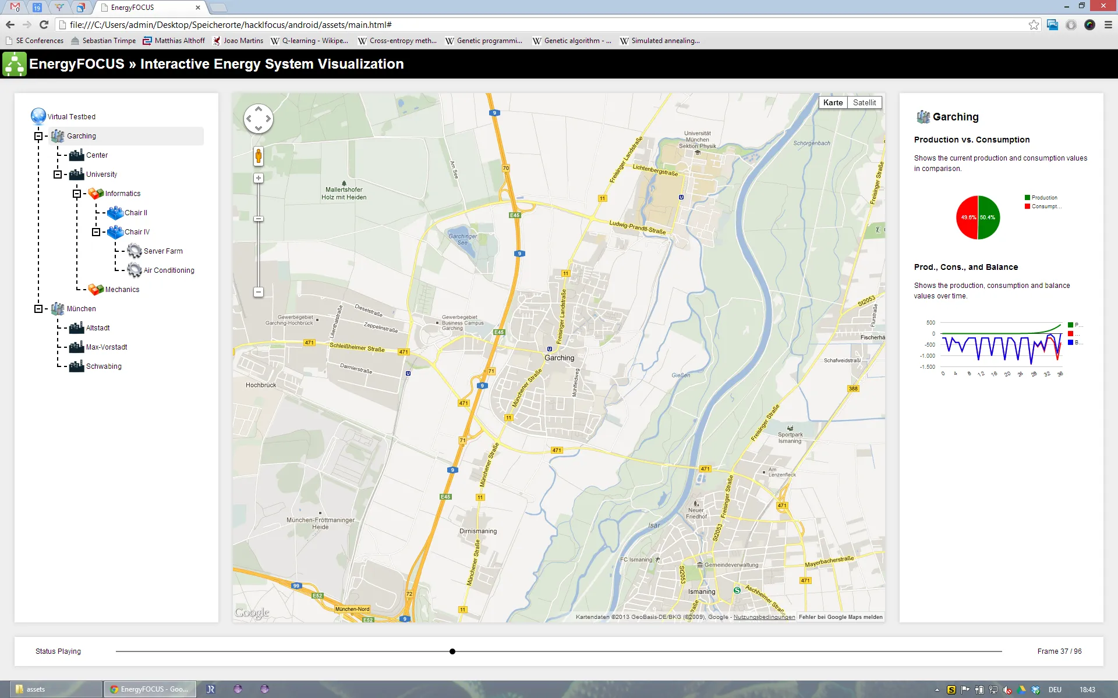Screen dimensions: 1118x698
Task: Open the Simulated annealing bookmark
Action: point(660,41)
